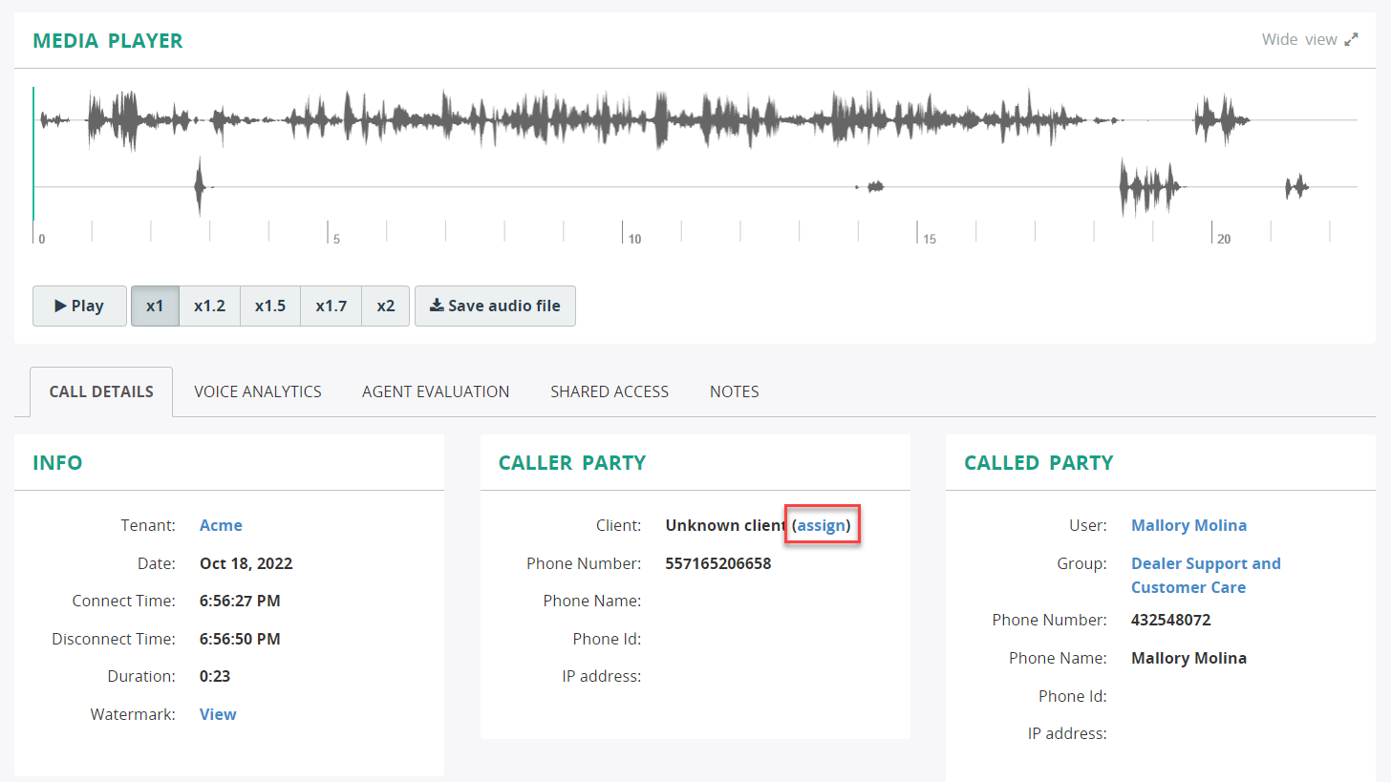Screen dimensions: 1391x782
Task: Seek to the 5 second mark on the timeline
Action: click(x=336, y=239)
